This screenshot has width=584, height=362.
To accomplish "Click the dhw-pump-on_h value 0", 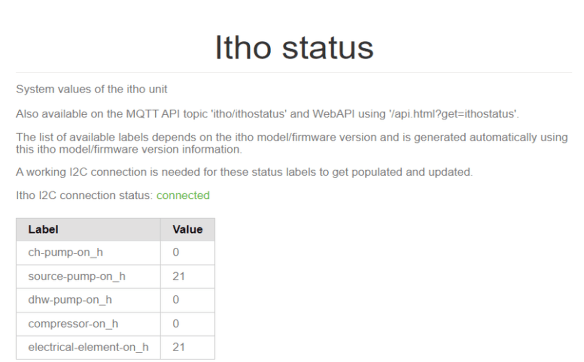I will pyautogui.click(x=176, y=299).
